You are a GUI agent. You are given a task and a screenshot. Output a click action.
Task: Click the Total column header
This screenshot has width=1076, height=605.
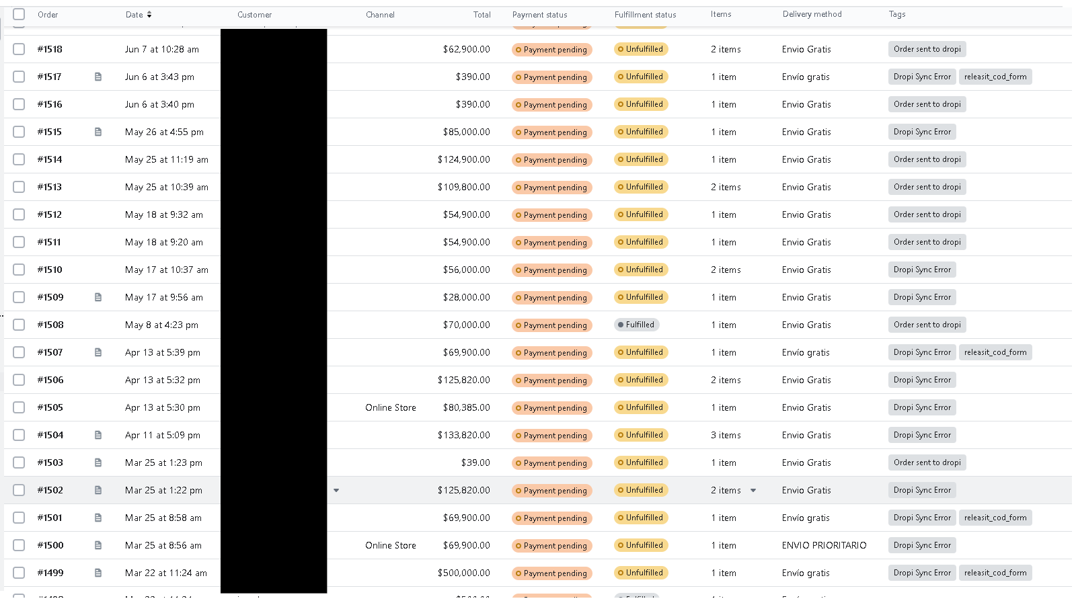(x=482, y=15)
